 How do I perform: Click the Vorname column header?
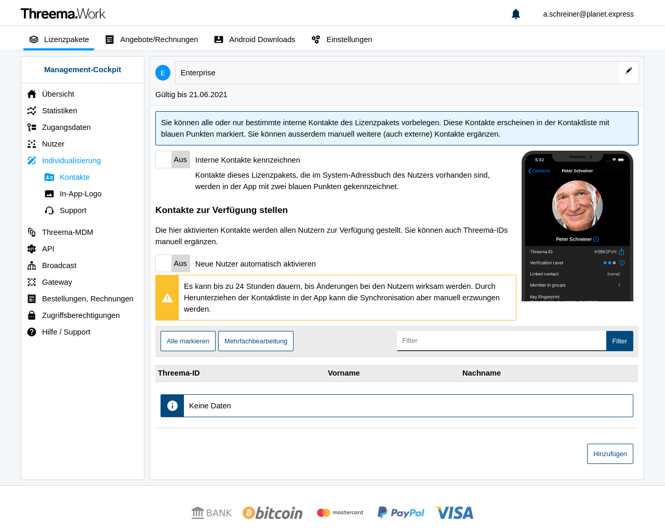[343, 373]
